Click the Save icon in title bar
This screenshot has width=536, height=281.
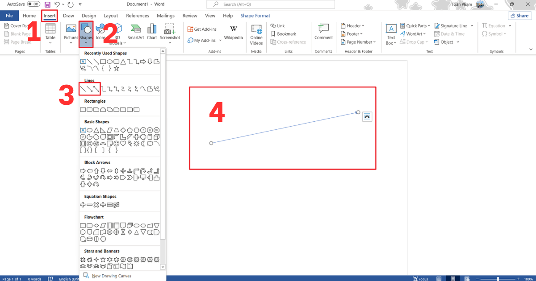click(x=47, y=4)
